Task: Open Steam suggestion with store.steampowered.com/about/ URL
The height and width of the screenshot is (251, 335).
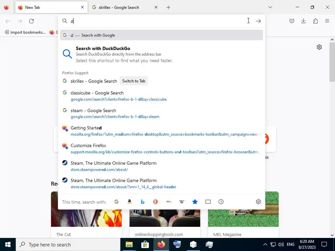Action: pos(162,166)
